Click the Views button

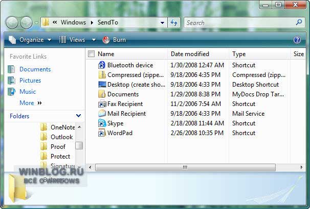click(72, 40)
